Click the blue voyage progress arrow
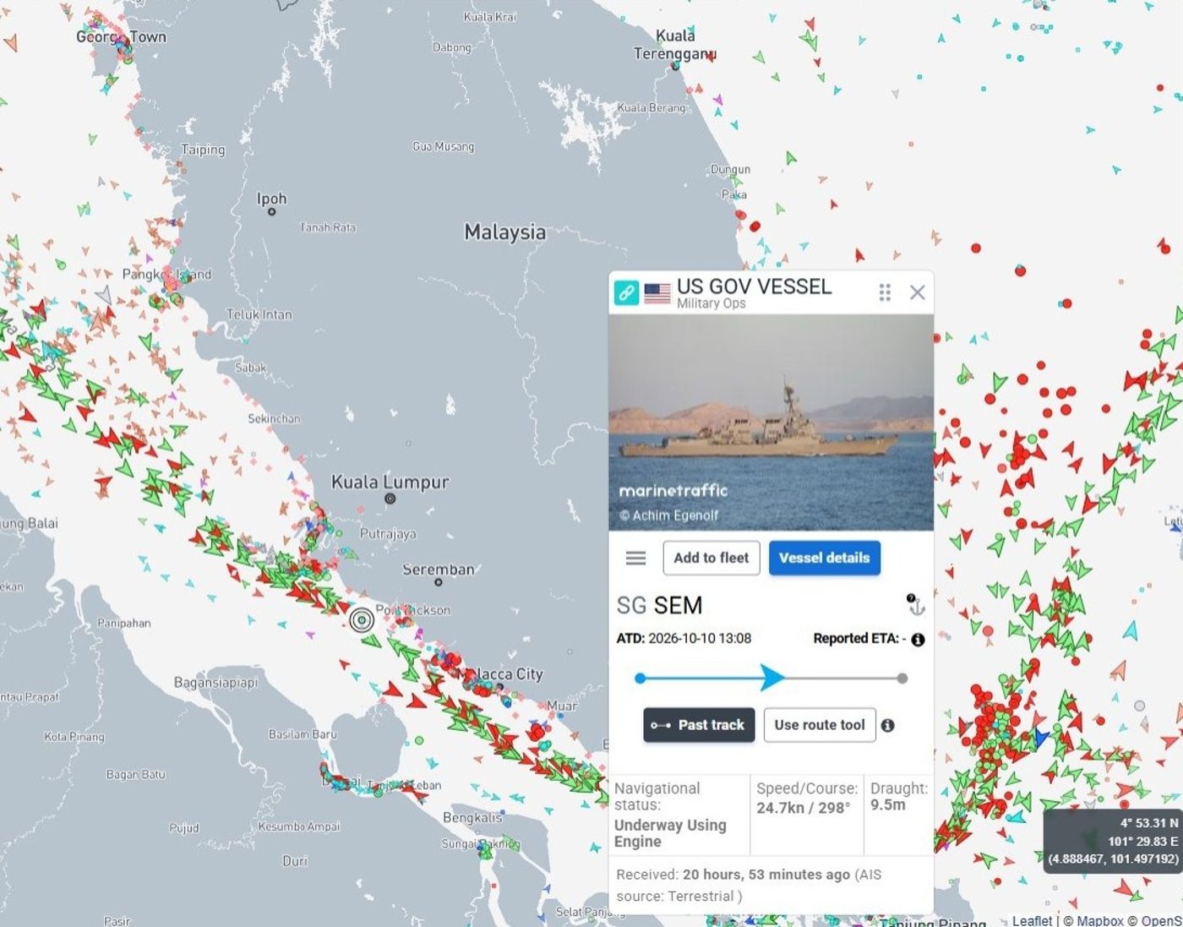The height and width of the screenshot is (927, 1183). coord(771,678)
